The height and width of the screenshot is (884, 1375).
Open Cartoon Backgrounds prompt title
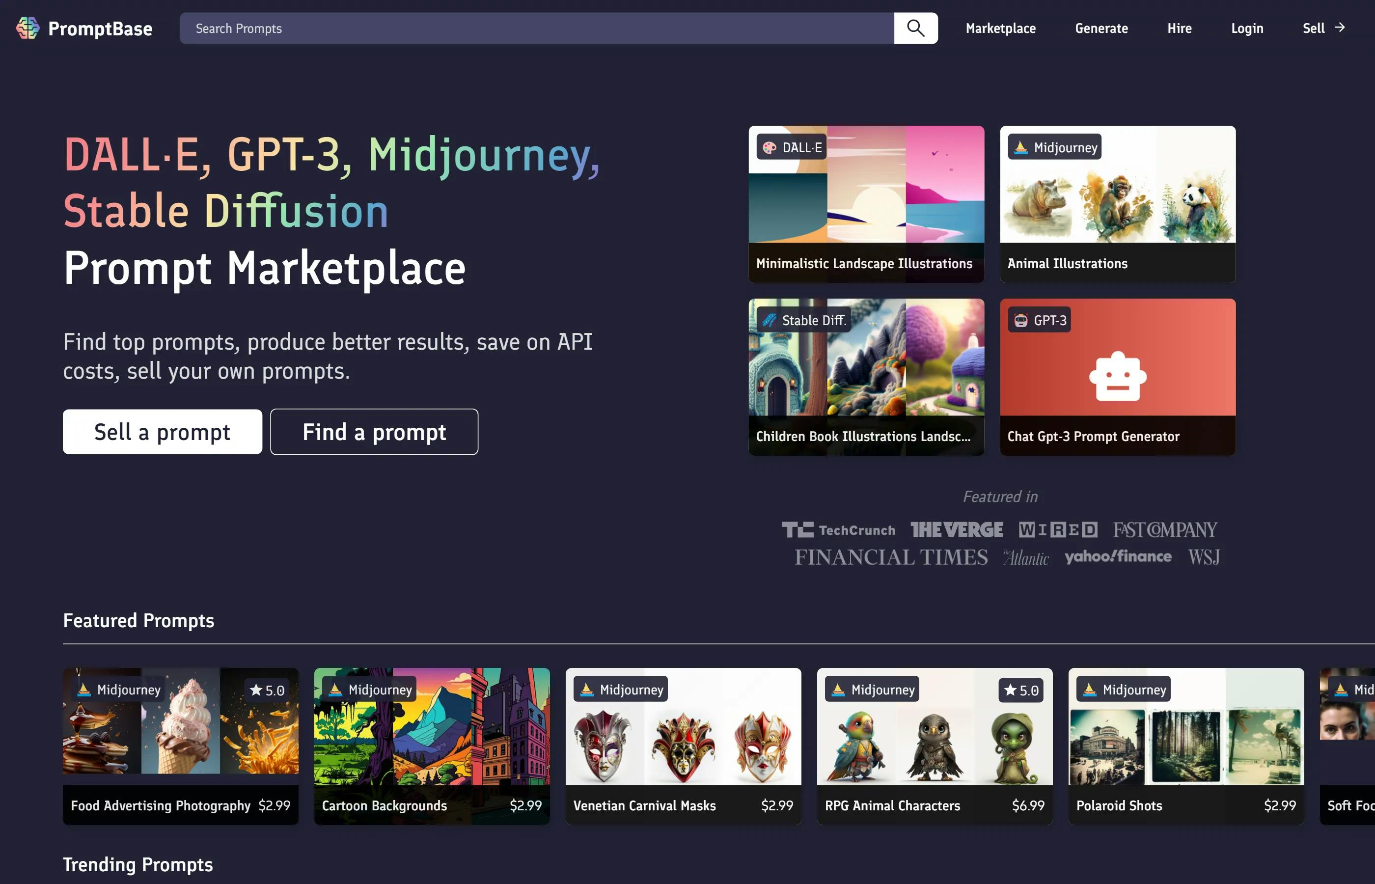pos(385,805)
